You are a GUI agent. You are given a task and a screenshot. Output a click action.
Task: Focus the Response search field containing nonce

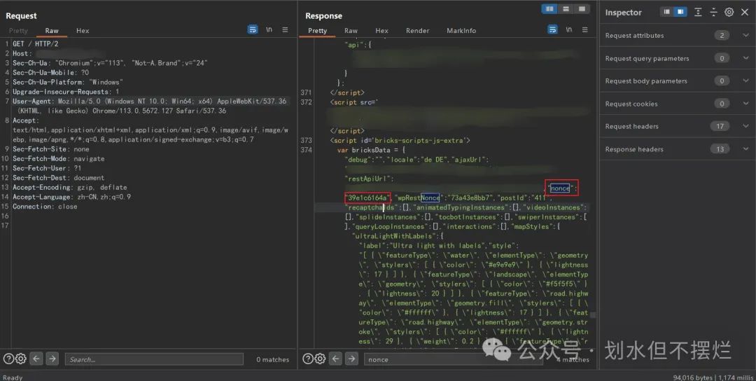(x=453, y=359)
